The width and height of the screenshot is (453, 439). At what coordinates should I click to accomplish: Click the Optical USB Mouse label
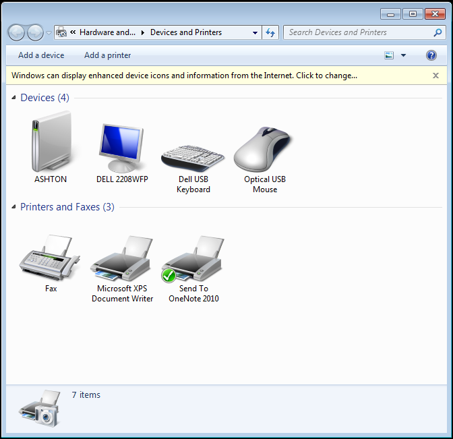[x=265, y=184]
